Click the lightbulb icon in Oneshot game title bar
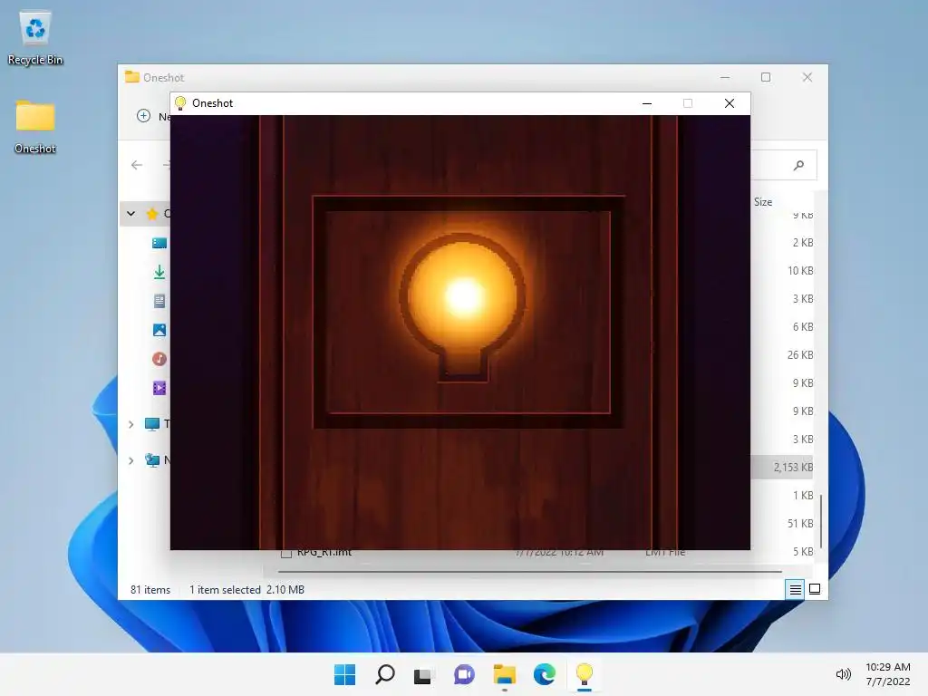Viewport: 928px width, 696px height. (180, 103)
